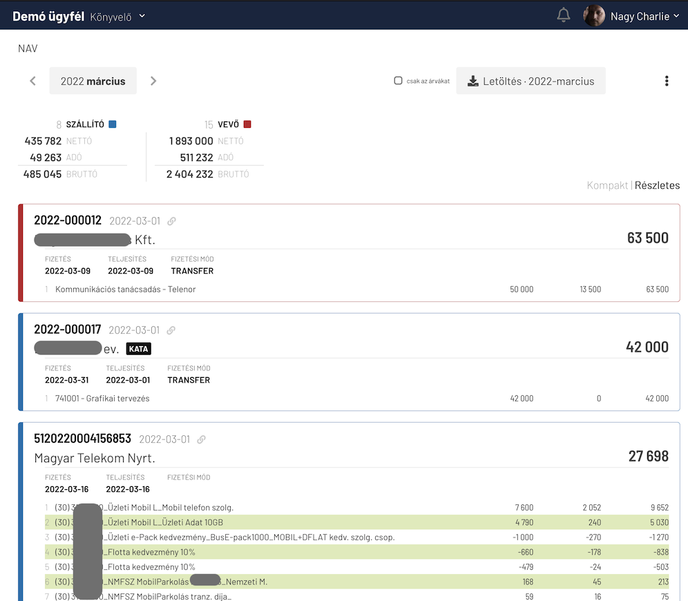Click link icon beside invoice 2022-000017
This screenshot has width=688, height=601.
click(171, 330)
